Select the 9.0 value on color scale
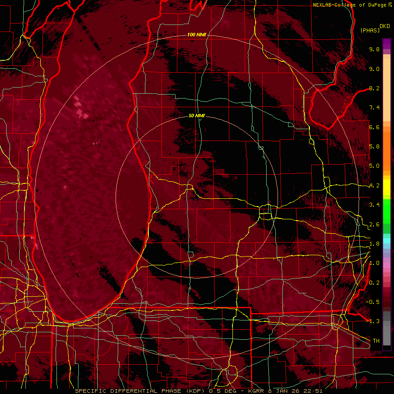Viewport: 394px width, 394px height. [374, 69]
